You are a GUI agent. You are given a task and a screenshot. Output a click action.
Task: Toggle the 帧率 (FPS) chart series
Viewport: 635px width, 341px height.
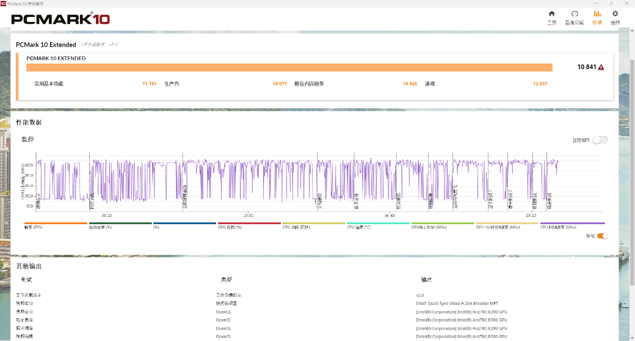pos(56,226)
